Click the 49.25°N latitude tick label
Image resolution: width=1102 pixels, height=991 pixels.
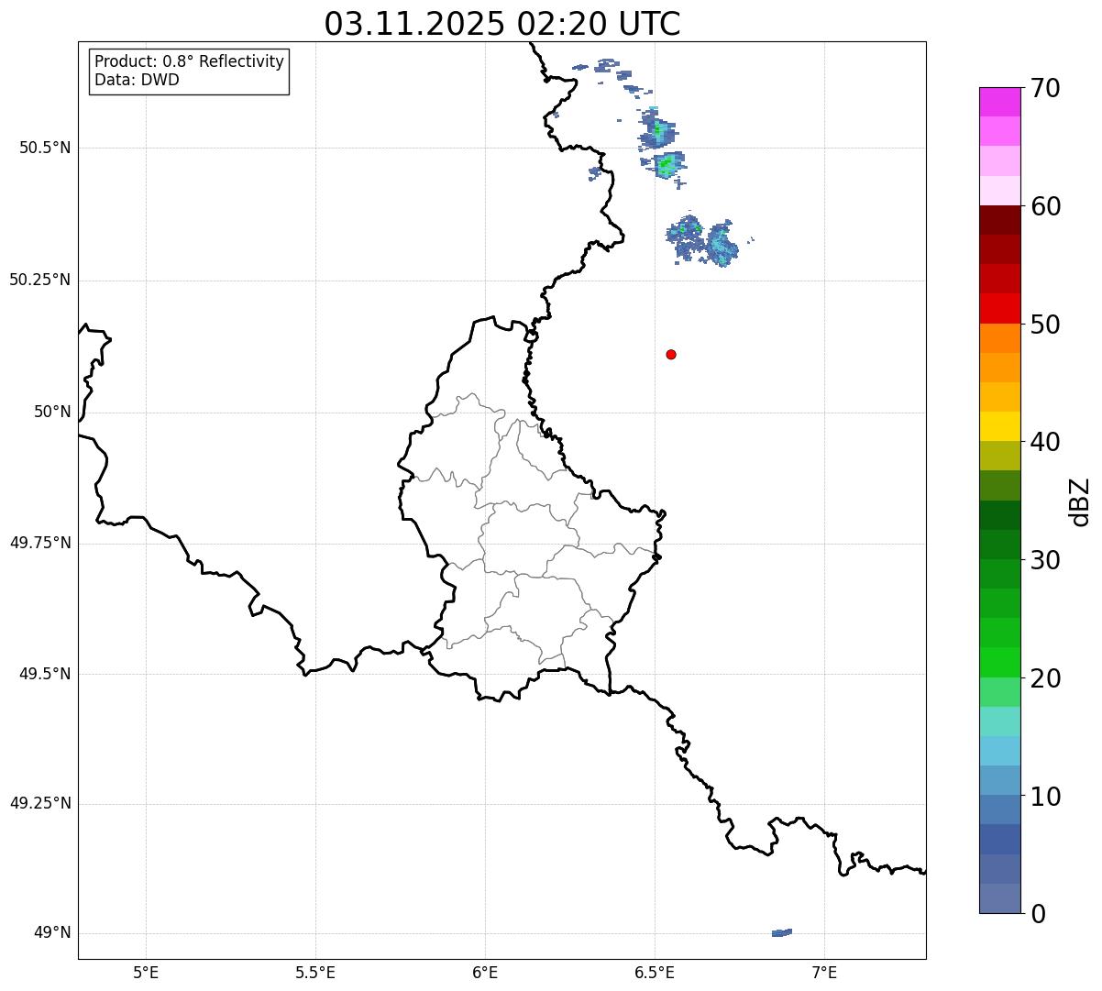[x=40, y=803]
